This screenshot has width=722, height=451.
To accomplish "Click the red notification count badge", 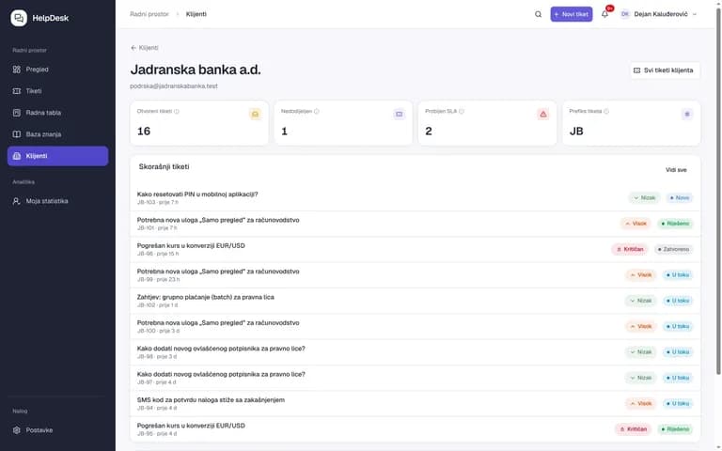I will pyautogui.click(x=609, y=8).
